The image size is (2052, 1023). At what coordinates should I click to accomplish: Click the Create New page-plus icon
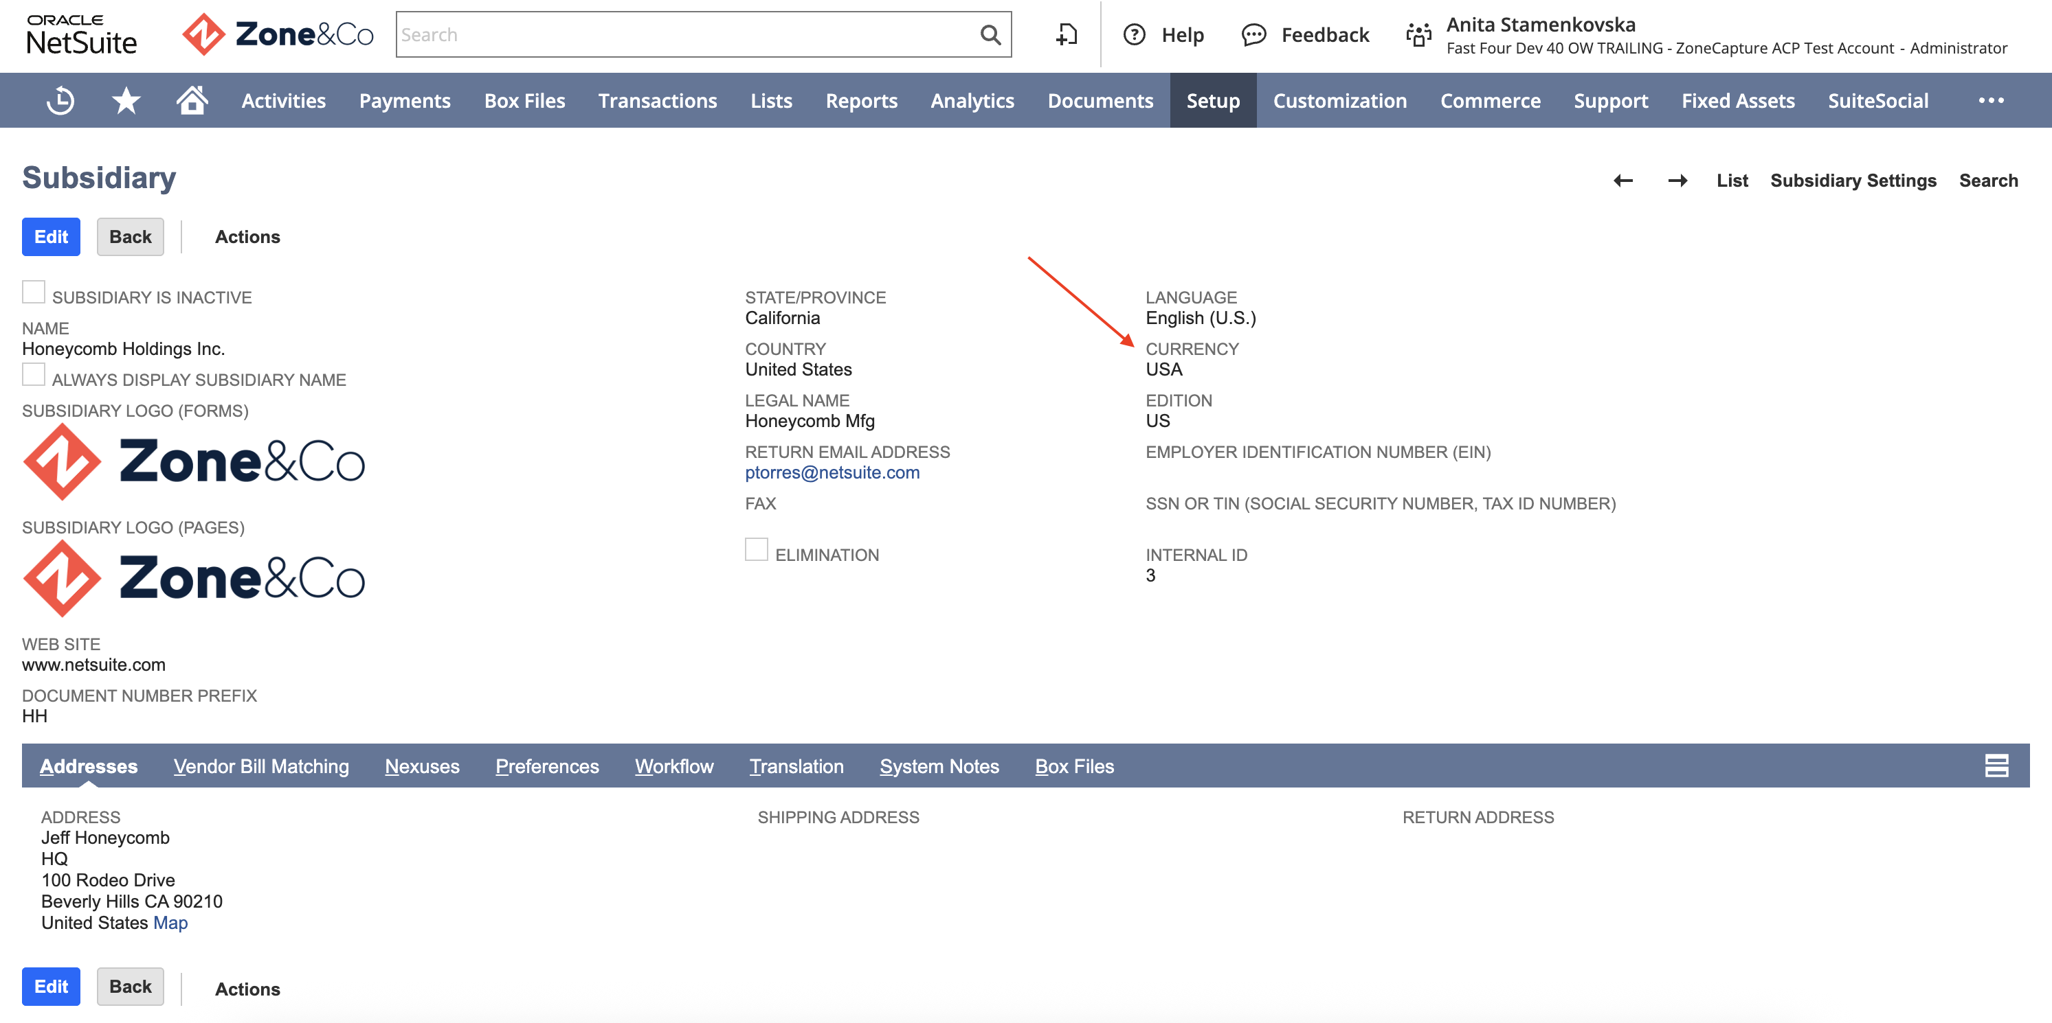pos(1066,35)
